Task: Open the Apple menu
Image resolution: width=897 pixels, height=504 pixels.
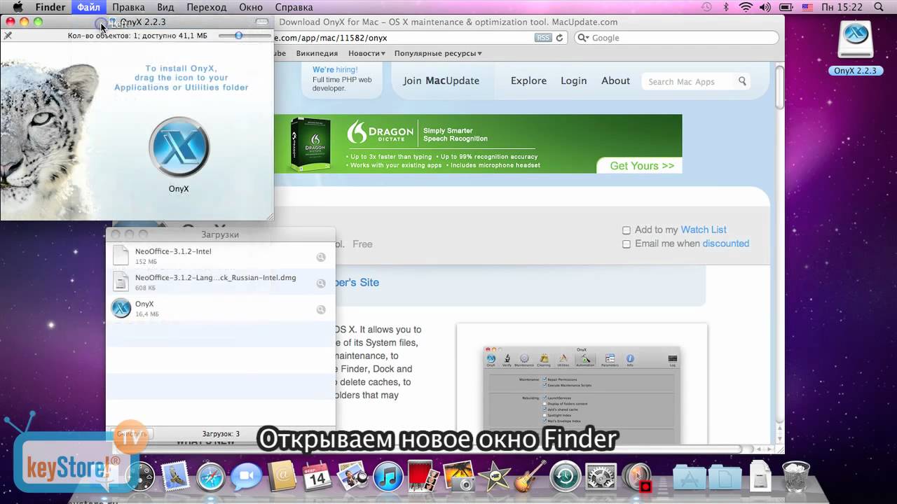Action: point(18,7)
